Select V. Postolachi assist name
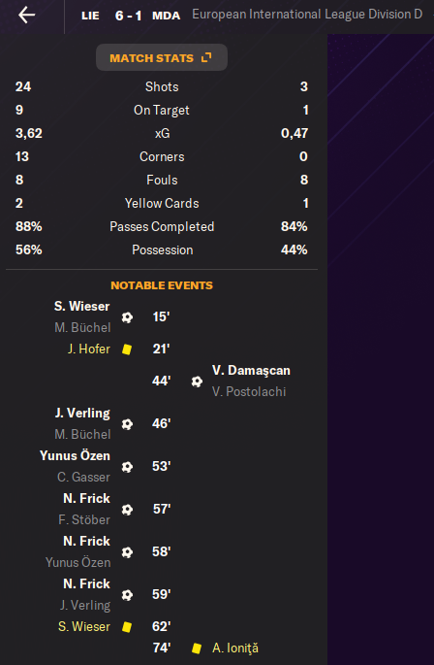The width and height of the screenshot is (434, 665). click(249, 391)
